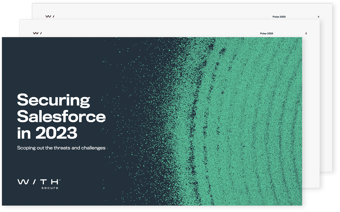
Task: Click the word 'Securing' in the title
Action: coord(53,100)
